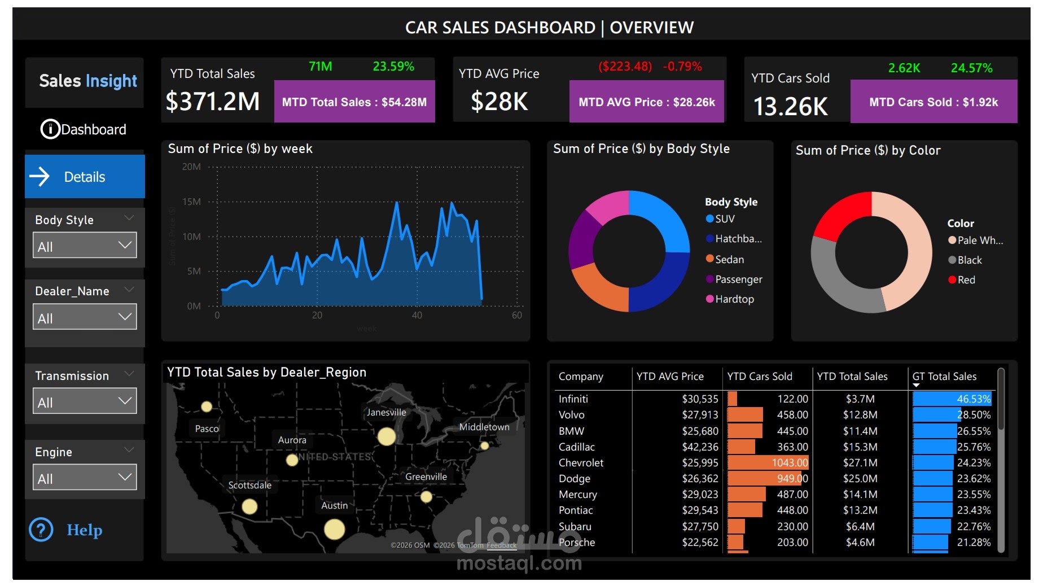Click the chevron on the Body Style slicer header

[x=129, y=218]
